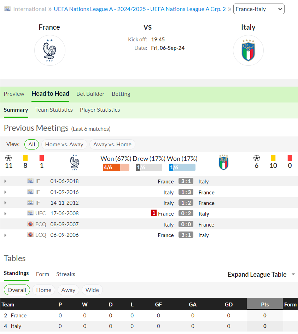Screen dimensions: 298x334
Task: Click France's goals football icon showing 11
Action: point(8,158)
